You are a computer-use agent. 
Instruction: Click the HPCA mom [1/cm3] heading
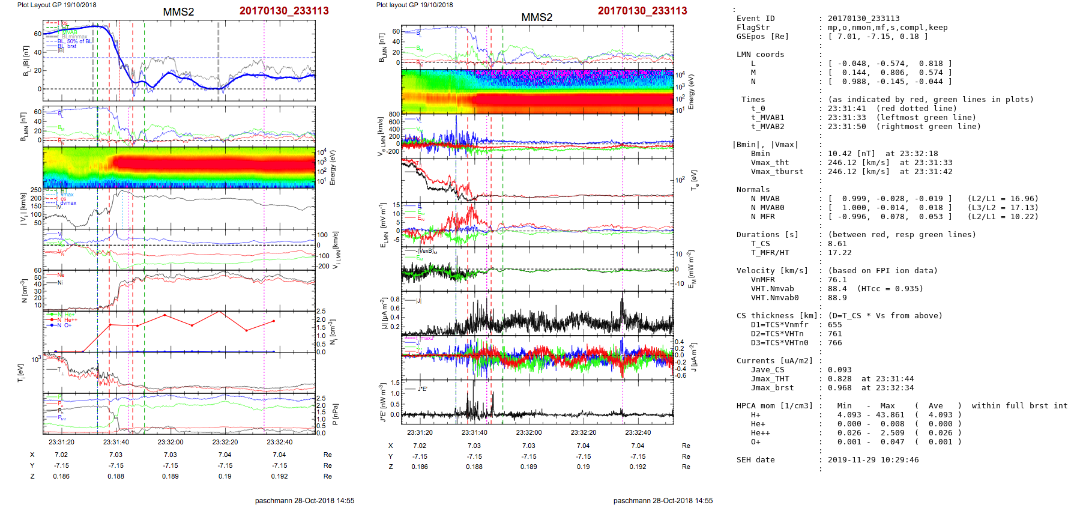point(774,406)
